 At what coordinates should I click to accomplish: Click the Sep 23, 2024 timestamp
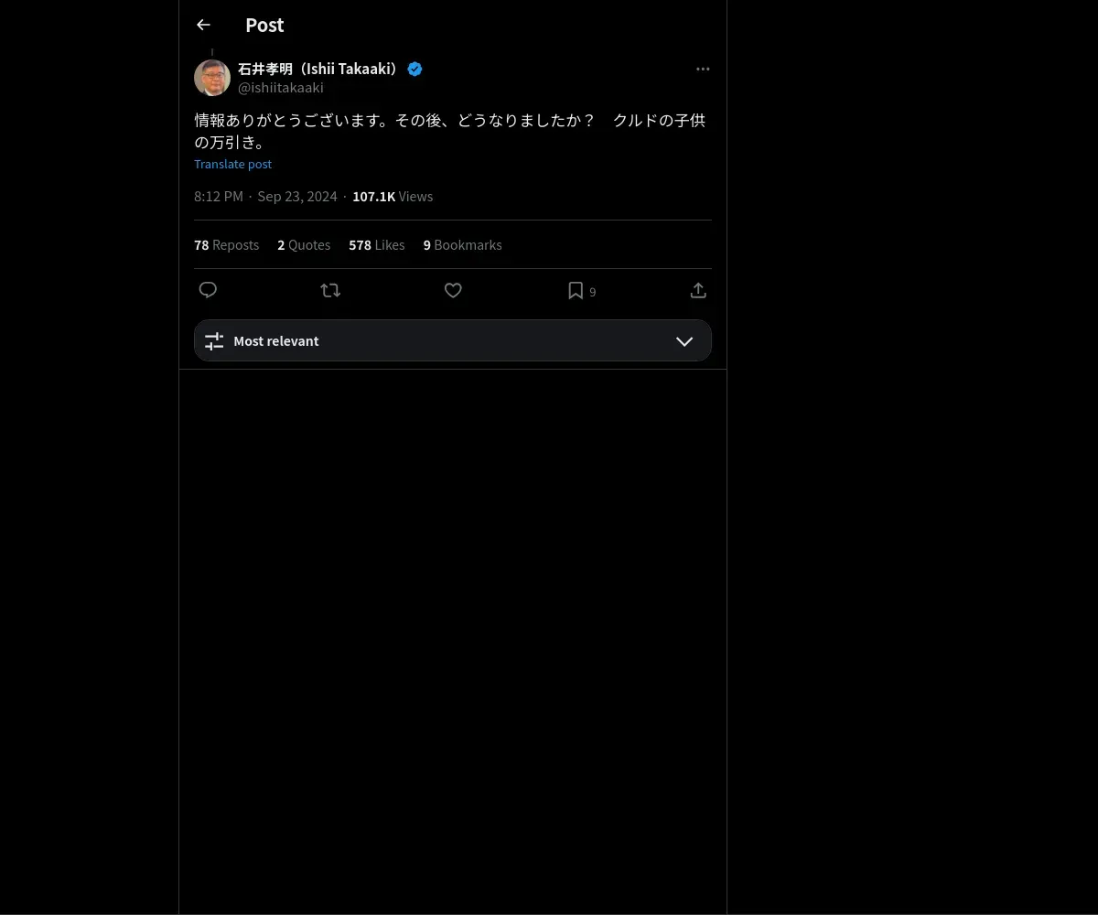297,196
